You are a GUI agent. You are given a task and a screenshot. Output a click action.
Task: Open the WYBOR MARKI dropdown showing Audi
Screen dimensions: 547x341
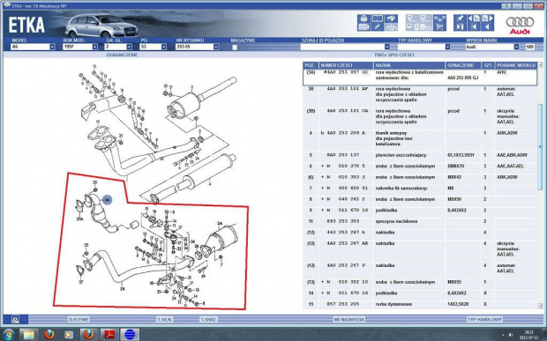tap(516, 47)
